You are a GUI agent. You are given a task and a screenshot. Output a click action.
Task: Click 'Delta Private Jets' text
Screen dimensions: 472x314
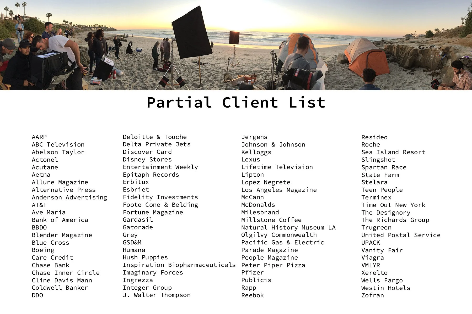[x=157, y=144]
